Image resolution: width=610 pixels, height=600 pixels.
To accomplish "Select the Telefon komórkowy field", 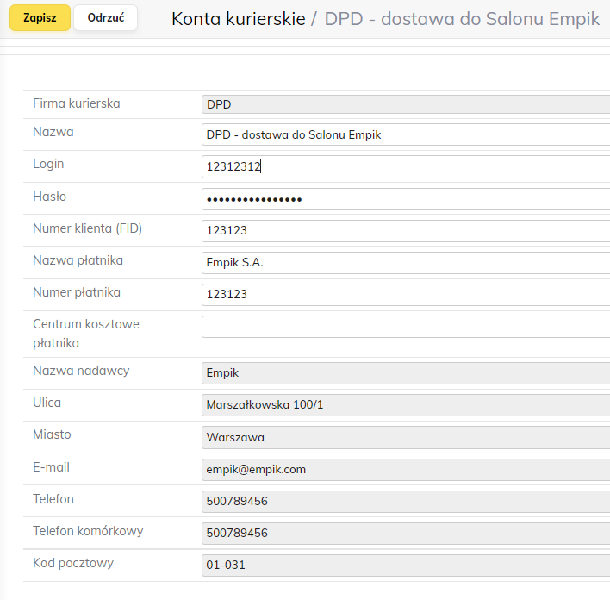I will (405, 533).
